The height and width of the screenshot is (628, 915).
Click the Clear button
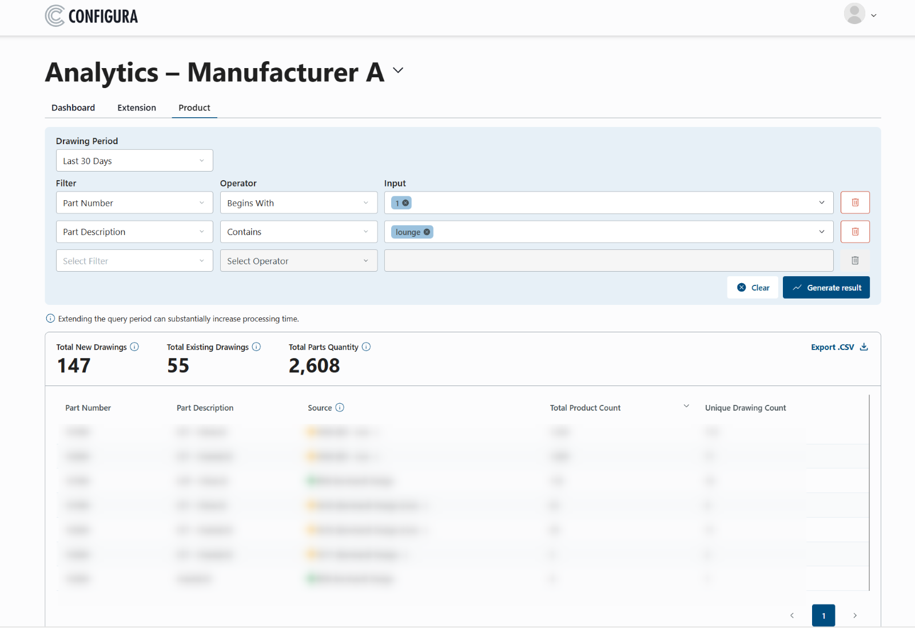753,288
